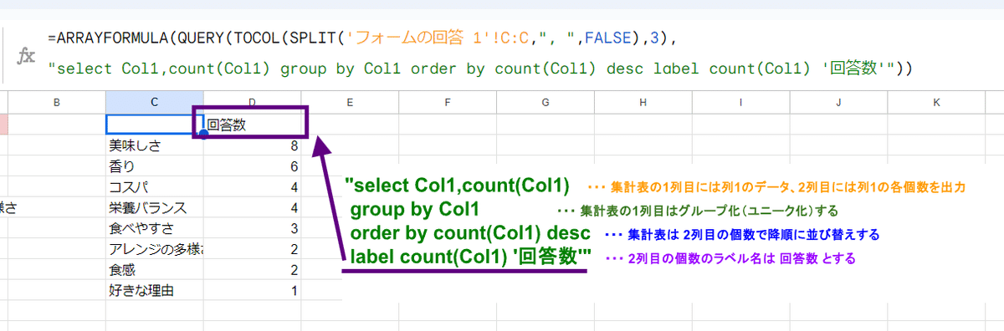Click the count 6 next to 香り

pyautogui.click(x=252, y=166)
